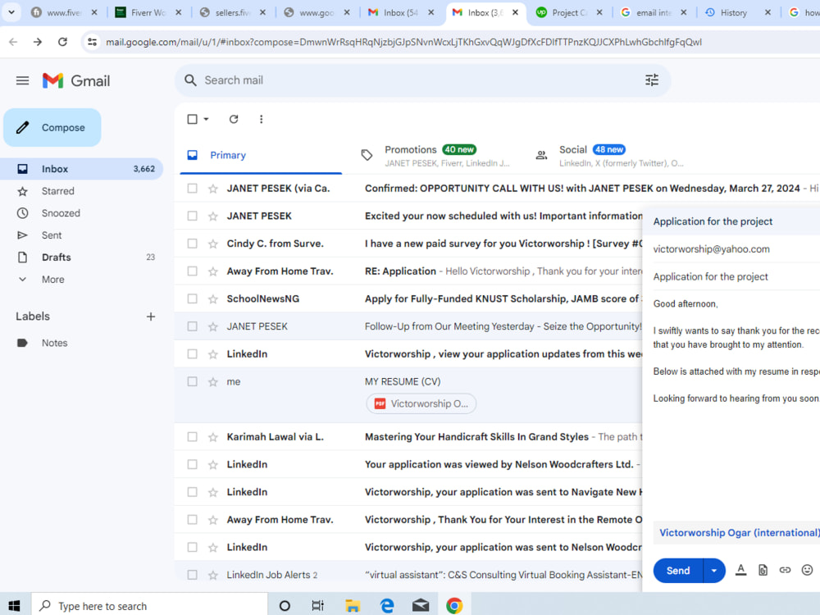Image resolution: width=820 pixels, height=615 pixels.
Task: Send the composed email
Action: 678,571
